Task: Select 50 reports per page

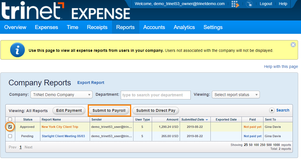Action: [x=251, y=145]
